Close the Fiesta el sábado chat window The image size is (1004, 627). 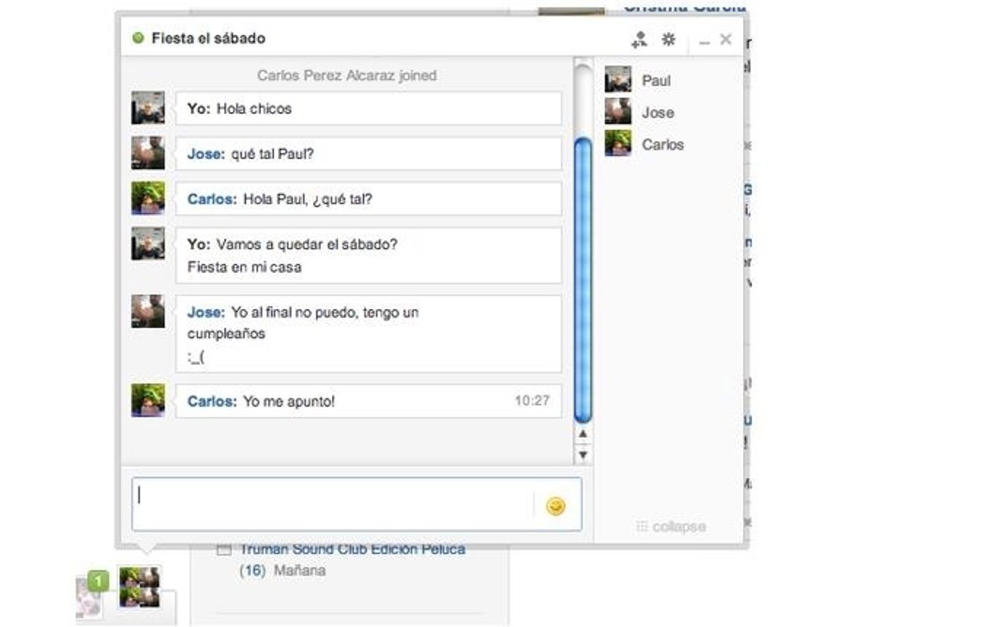coord(725,39)
